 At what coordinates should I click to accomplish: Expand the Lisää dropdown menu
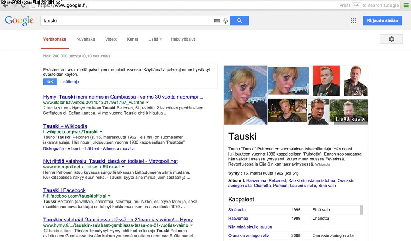[155, 39]
